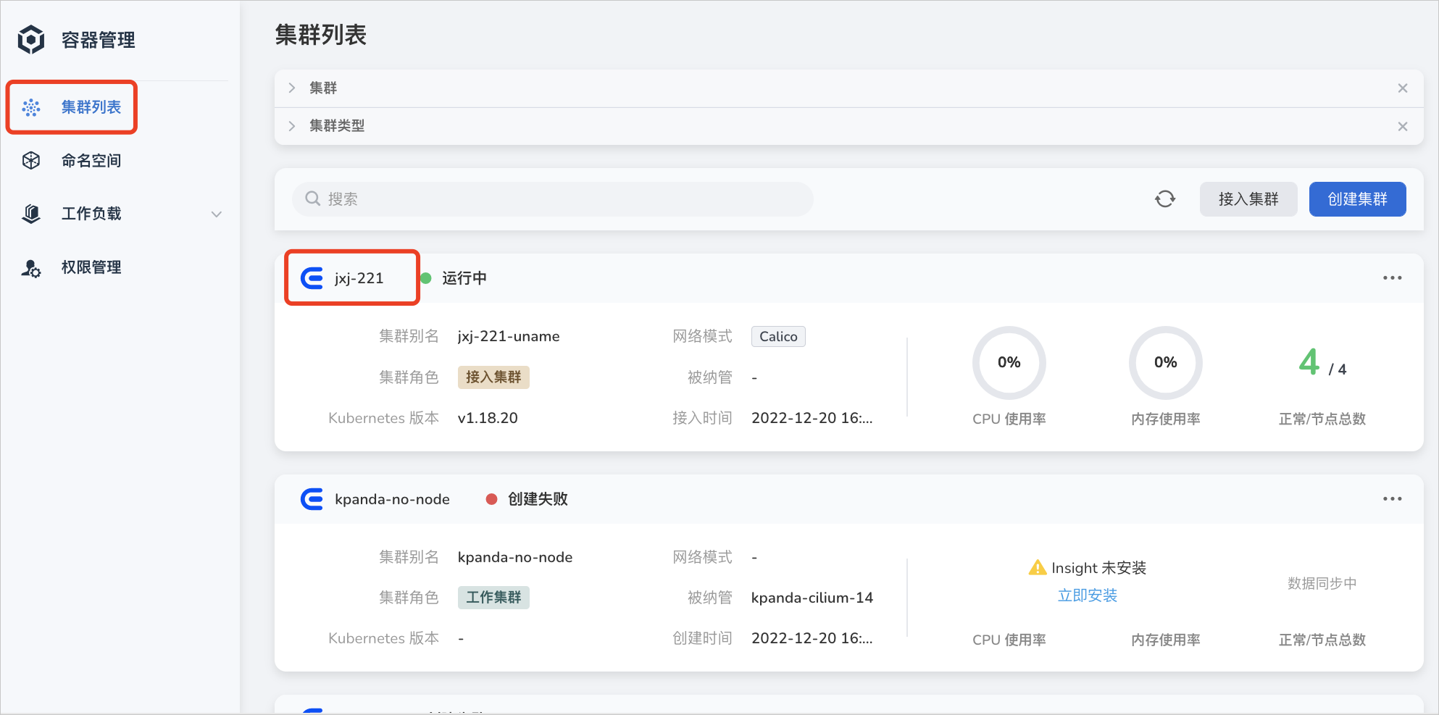This screenshot has width=1439, height=715.
Task: Click the Insight warning triangle icon
Action: click(x=1038, y=568)
